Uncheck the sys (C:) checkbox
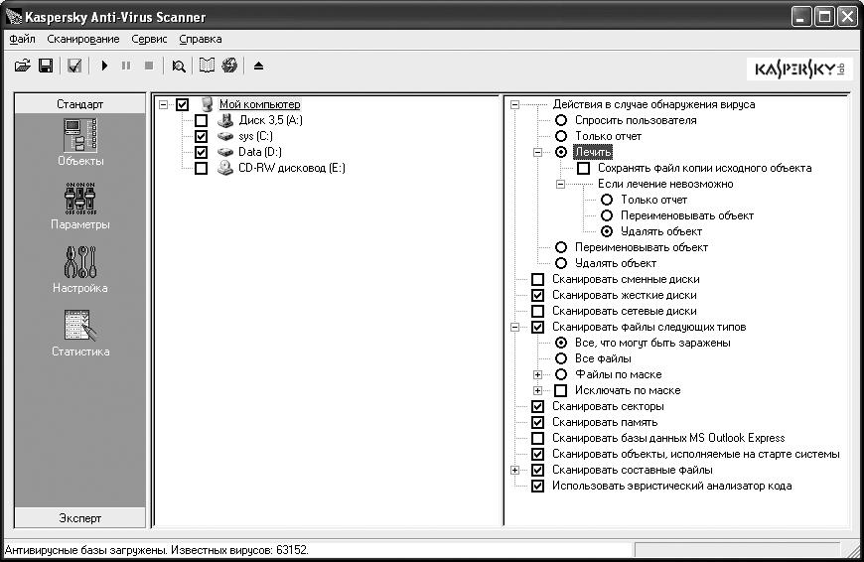The height and width of the screenshot is (562, 864). click(x=202, y=137)
